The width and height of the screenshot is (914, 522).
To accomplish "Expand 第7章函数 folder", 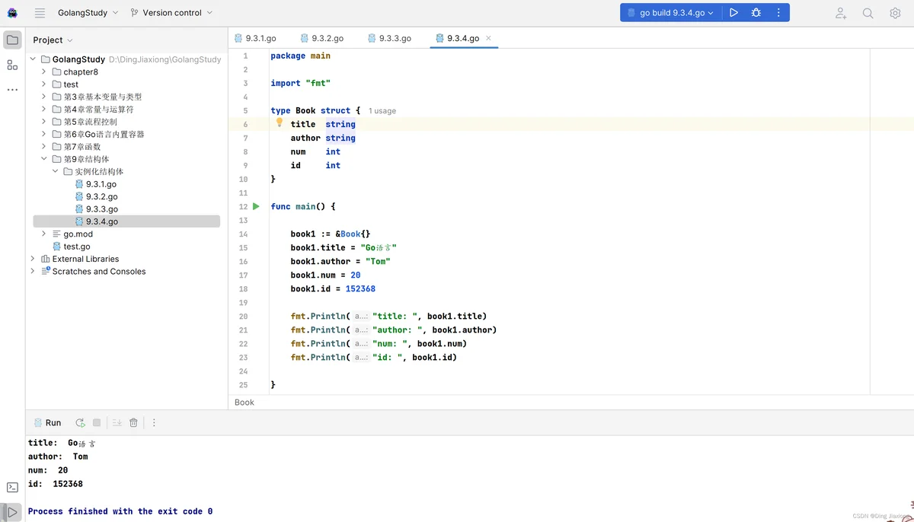I will (44, 147).
